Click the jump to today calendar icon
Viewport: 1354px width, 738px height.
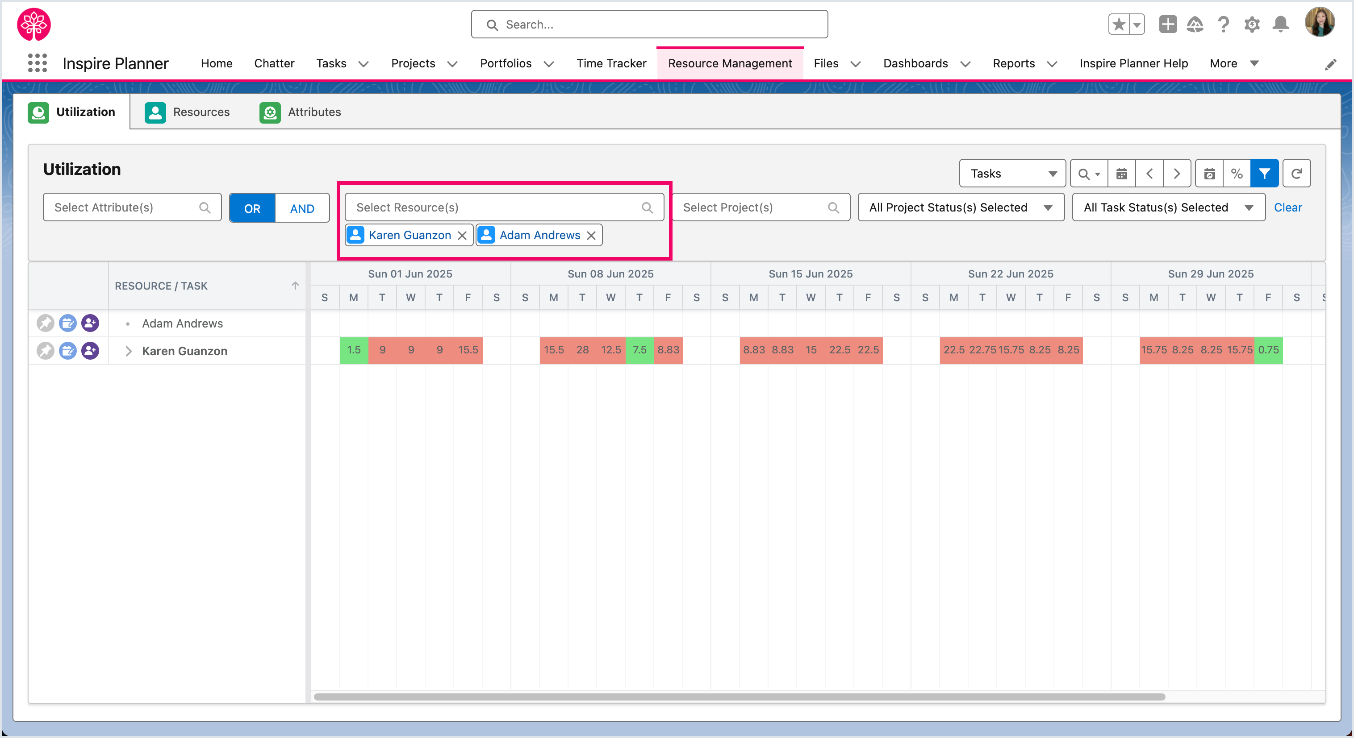(1209, 173)
